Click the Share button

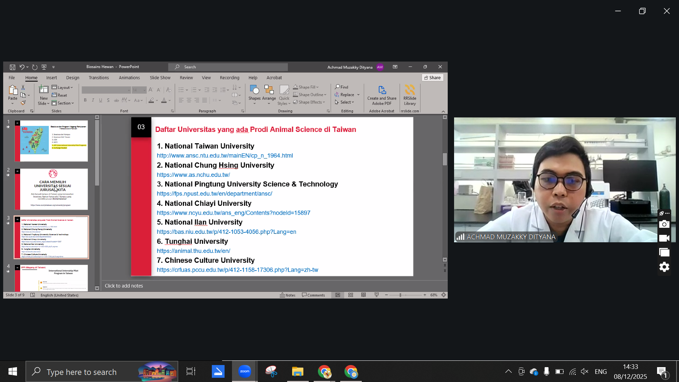[432, 78]
